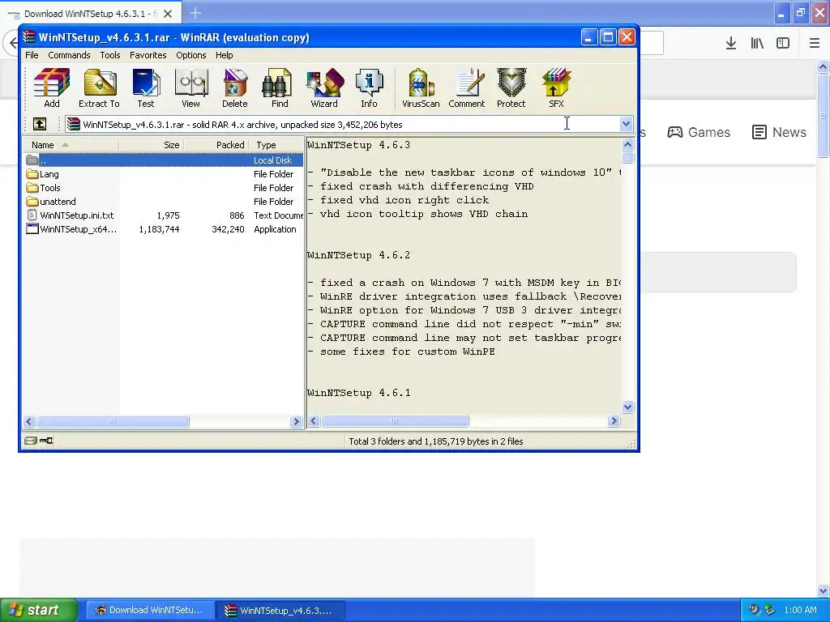Click file list horizontal scrollbar thumb

coord(112,421)
